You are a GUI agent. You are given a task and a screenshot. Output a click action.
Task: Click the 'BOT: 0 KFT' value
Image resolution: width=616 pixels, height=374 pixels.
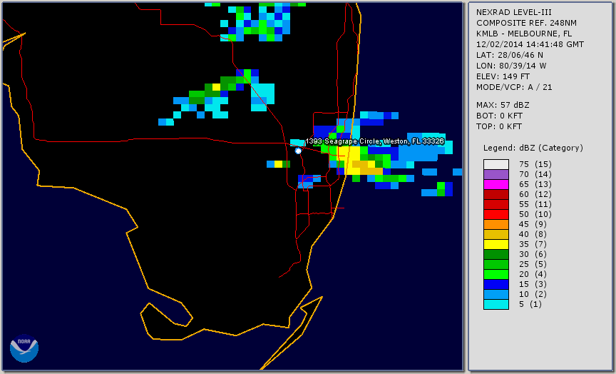499,116
